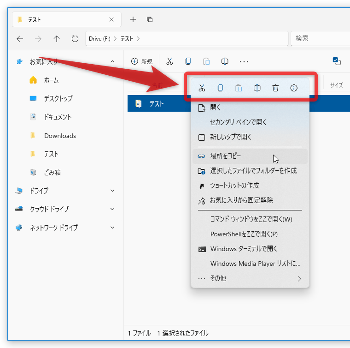
Task: Select クラウド ドライブ in the sidebar
Action: pyautogui.click(x=49, y=210)
